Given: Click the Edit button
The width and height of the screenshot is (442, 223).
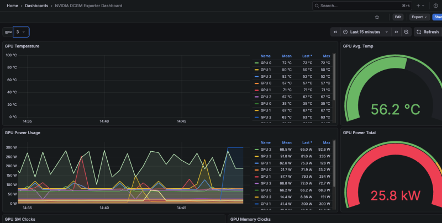Looking at the screenshot, I should pos(398,17).
